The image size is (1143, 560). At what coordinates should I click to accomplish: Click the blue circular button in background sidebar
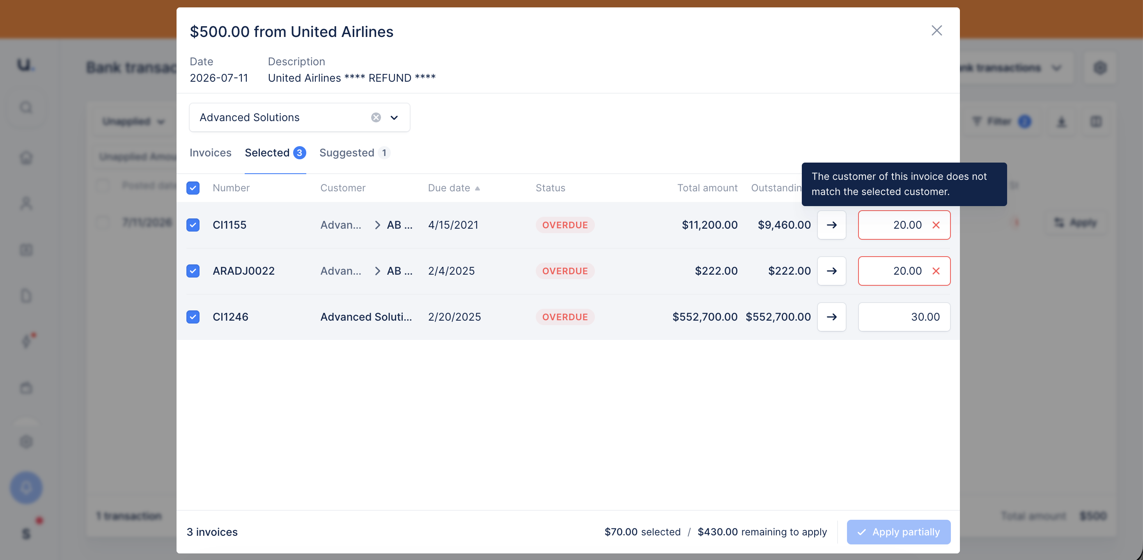pos(26,488)
